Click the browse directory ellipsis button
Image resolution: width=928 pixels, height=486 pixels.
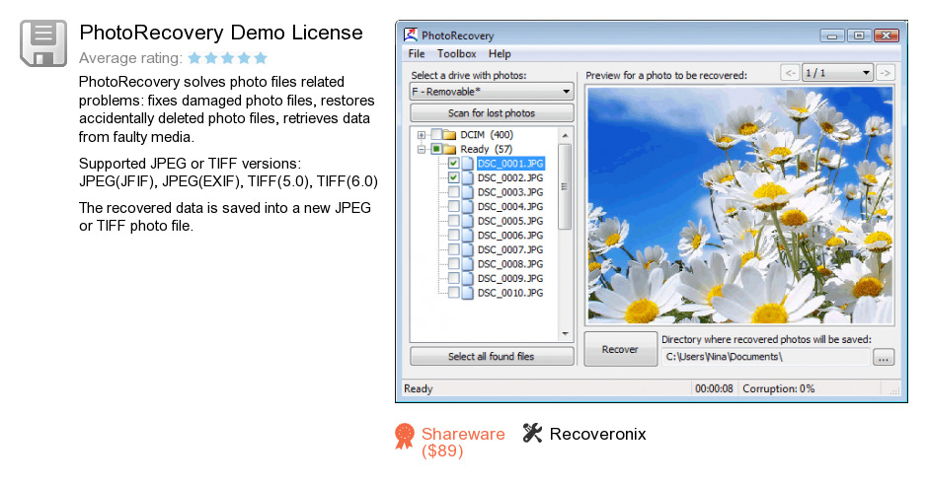click(883, 358)
